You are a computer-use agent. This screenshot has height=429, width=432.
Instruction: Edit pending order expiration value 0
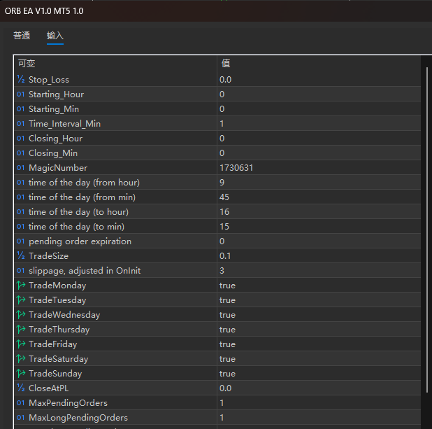pyautogui.click(x=319, y=241)
